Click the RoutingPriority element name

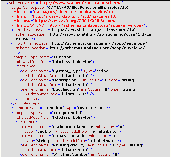point(69,145)
